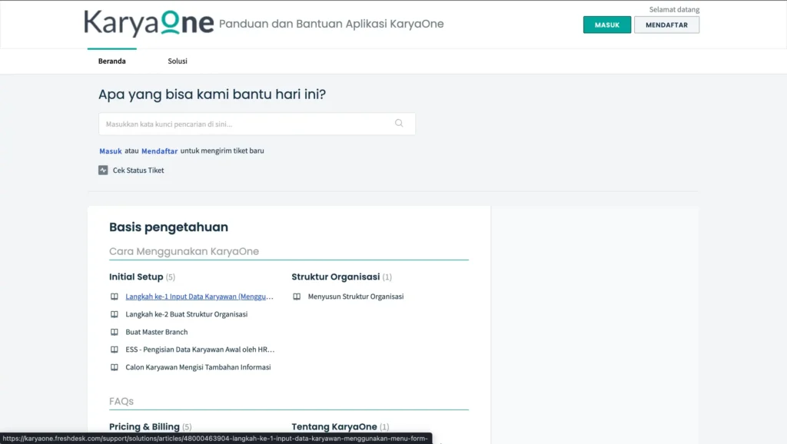Click the MASUK button

[607, 25]
